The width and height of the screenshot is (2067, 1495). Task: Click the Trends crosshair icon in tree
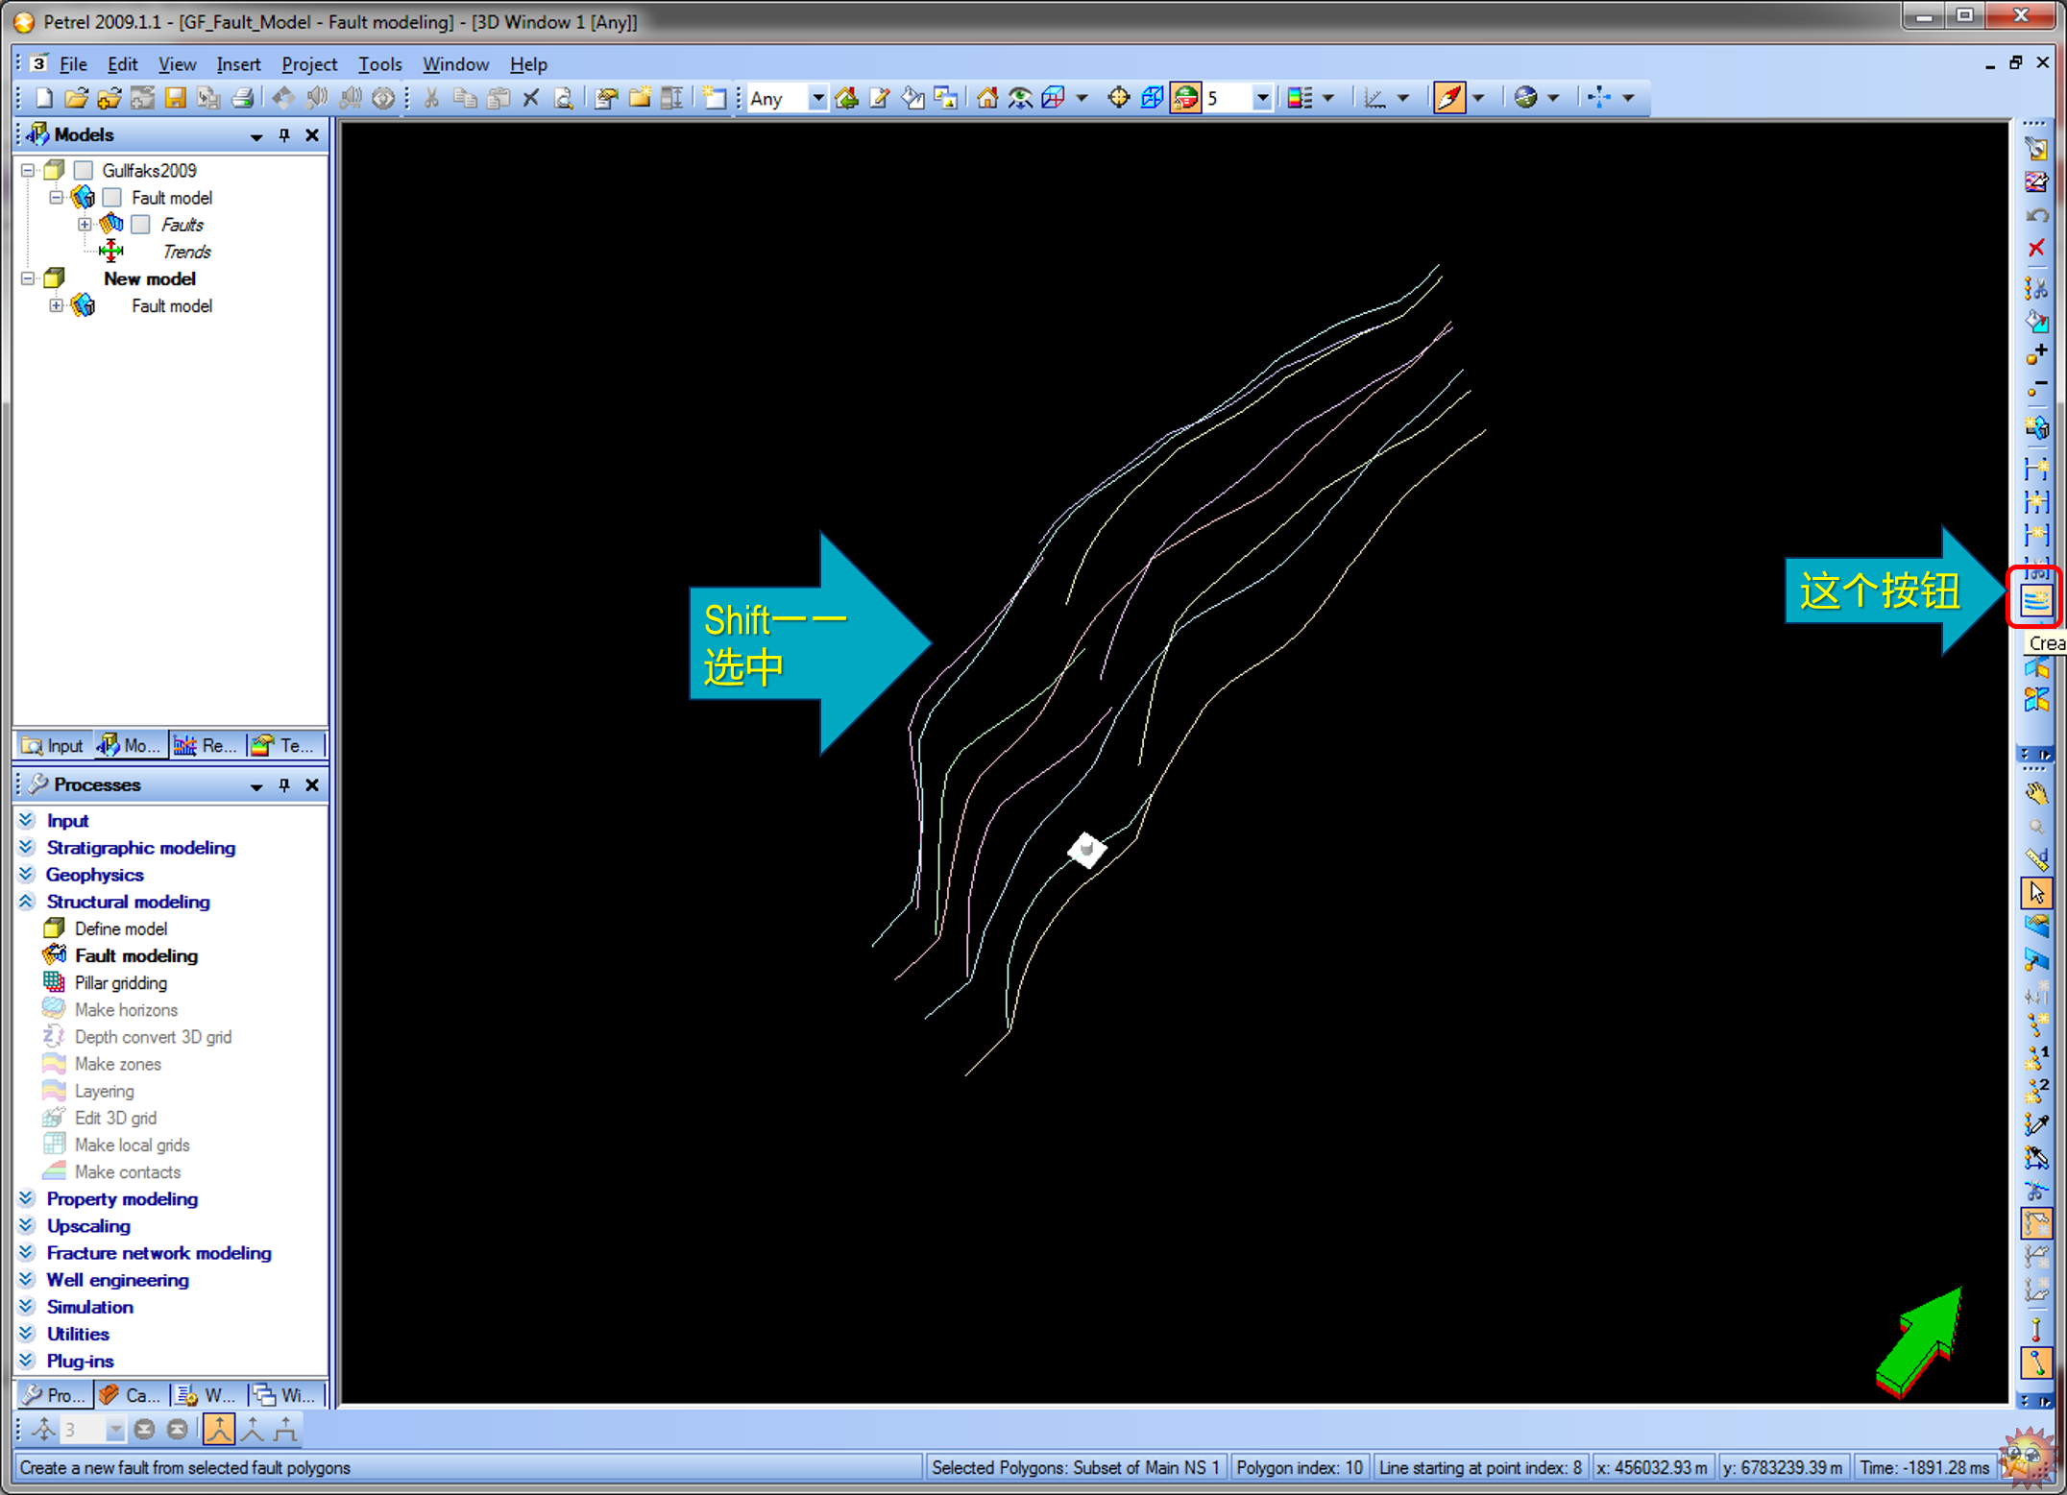coord(111,252)
